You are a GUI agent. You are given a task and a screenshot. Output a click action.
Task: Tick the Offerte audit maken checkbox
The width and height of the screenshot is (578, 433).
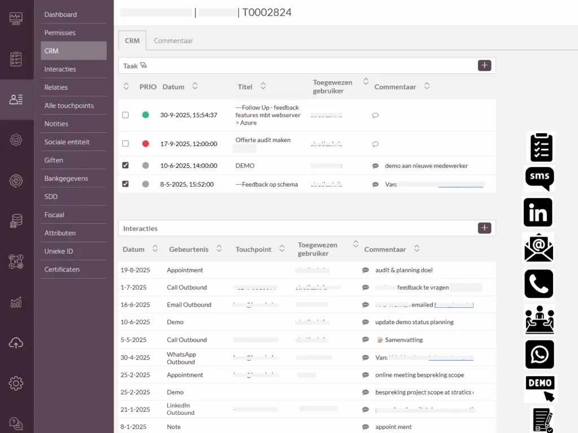(125, 144)
